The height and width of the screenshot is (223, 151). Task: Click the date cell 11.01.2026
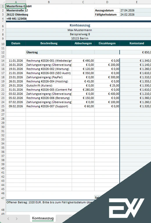point(16,61)
